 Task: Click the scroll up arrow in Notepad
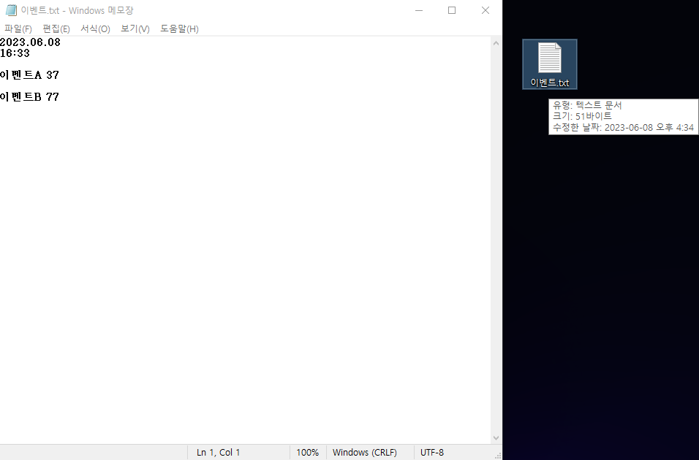(x=496, y=43)
